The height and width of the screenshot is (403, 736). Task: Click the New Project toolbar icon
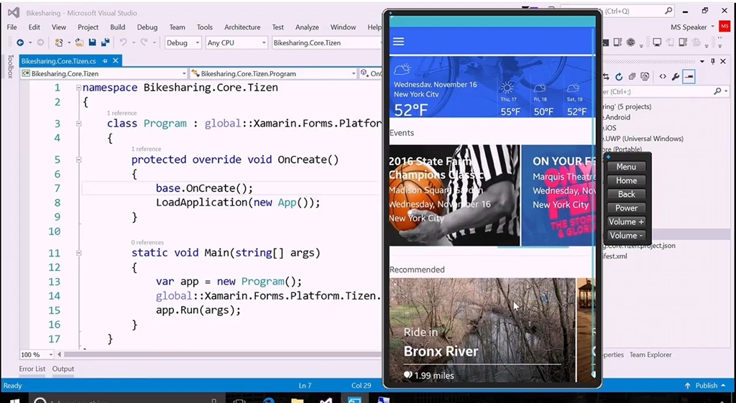tap(59, 42)
